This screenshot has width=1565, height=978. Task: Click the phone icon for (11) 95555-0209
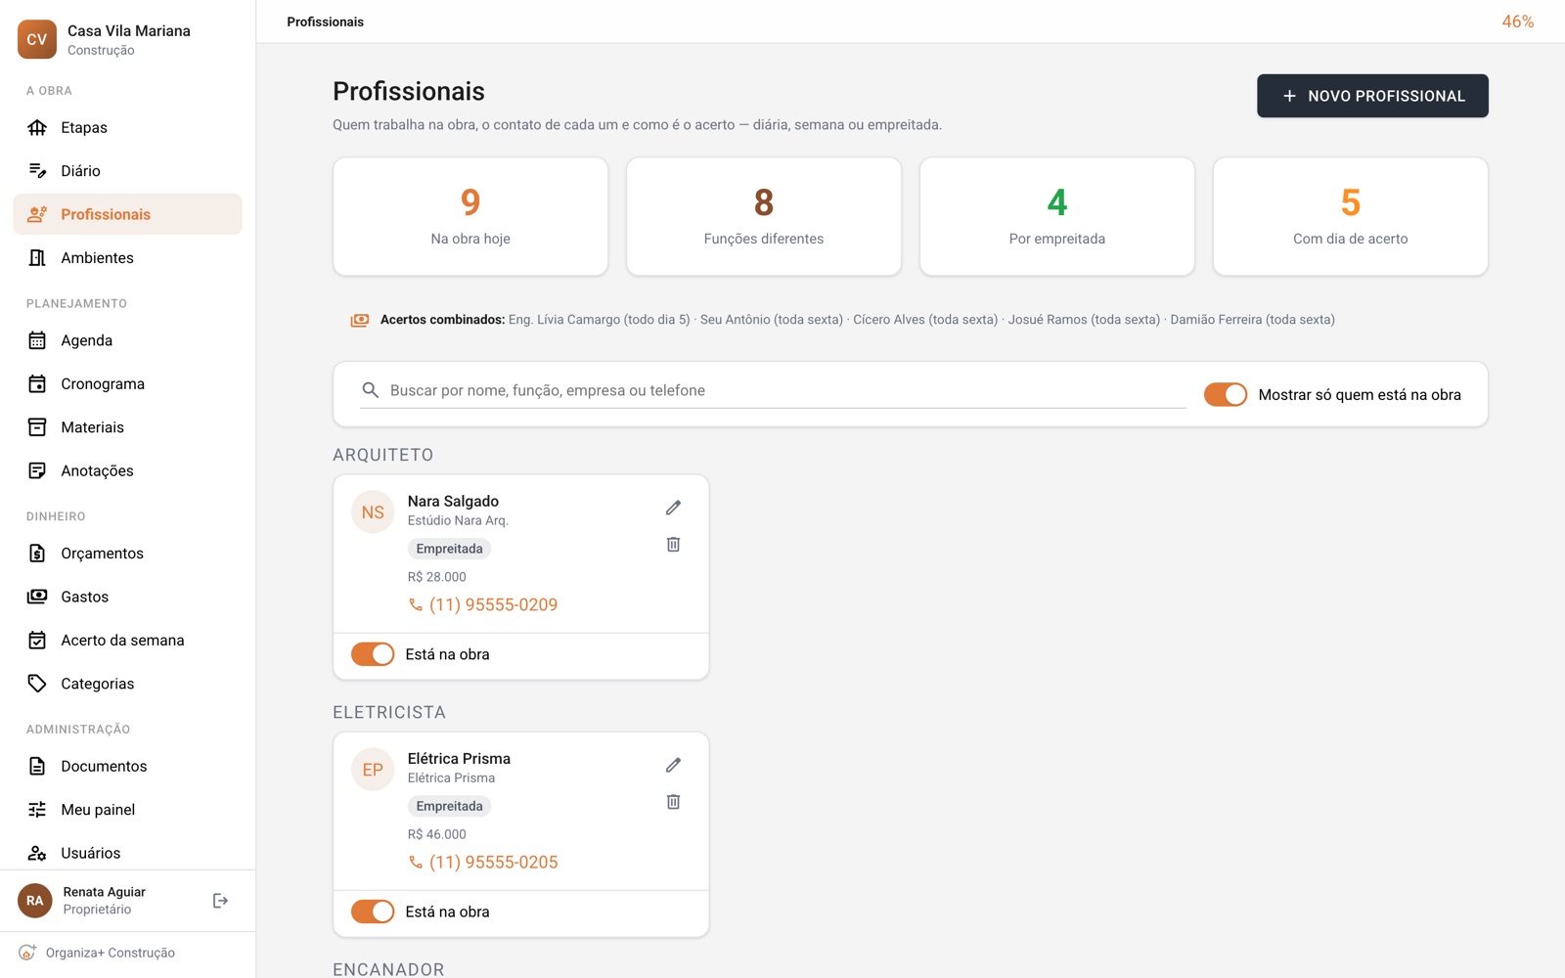click(416, 605)
